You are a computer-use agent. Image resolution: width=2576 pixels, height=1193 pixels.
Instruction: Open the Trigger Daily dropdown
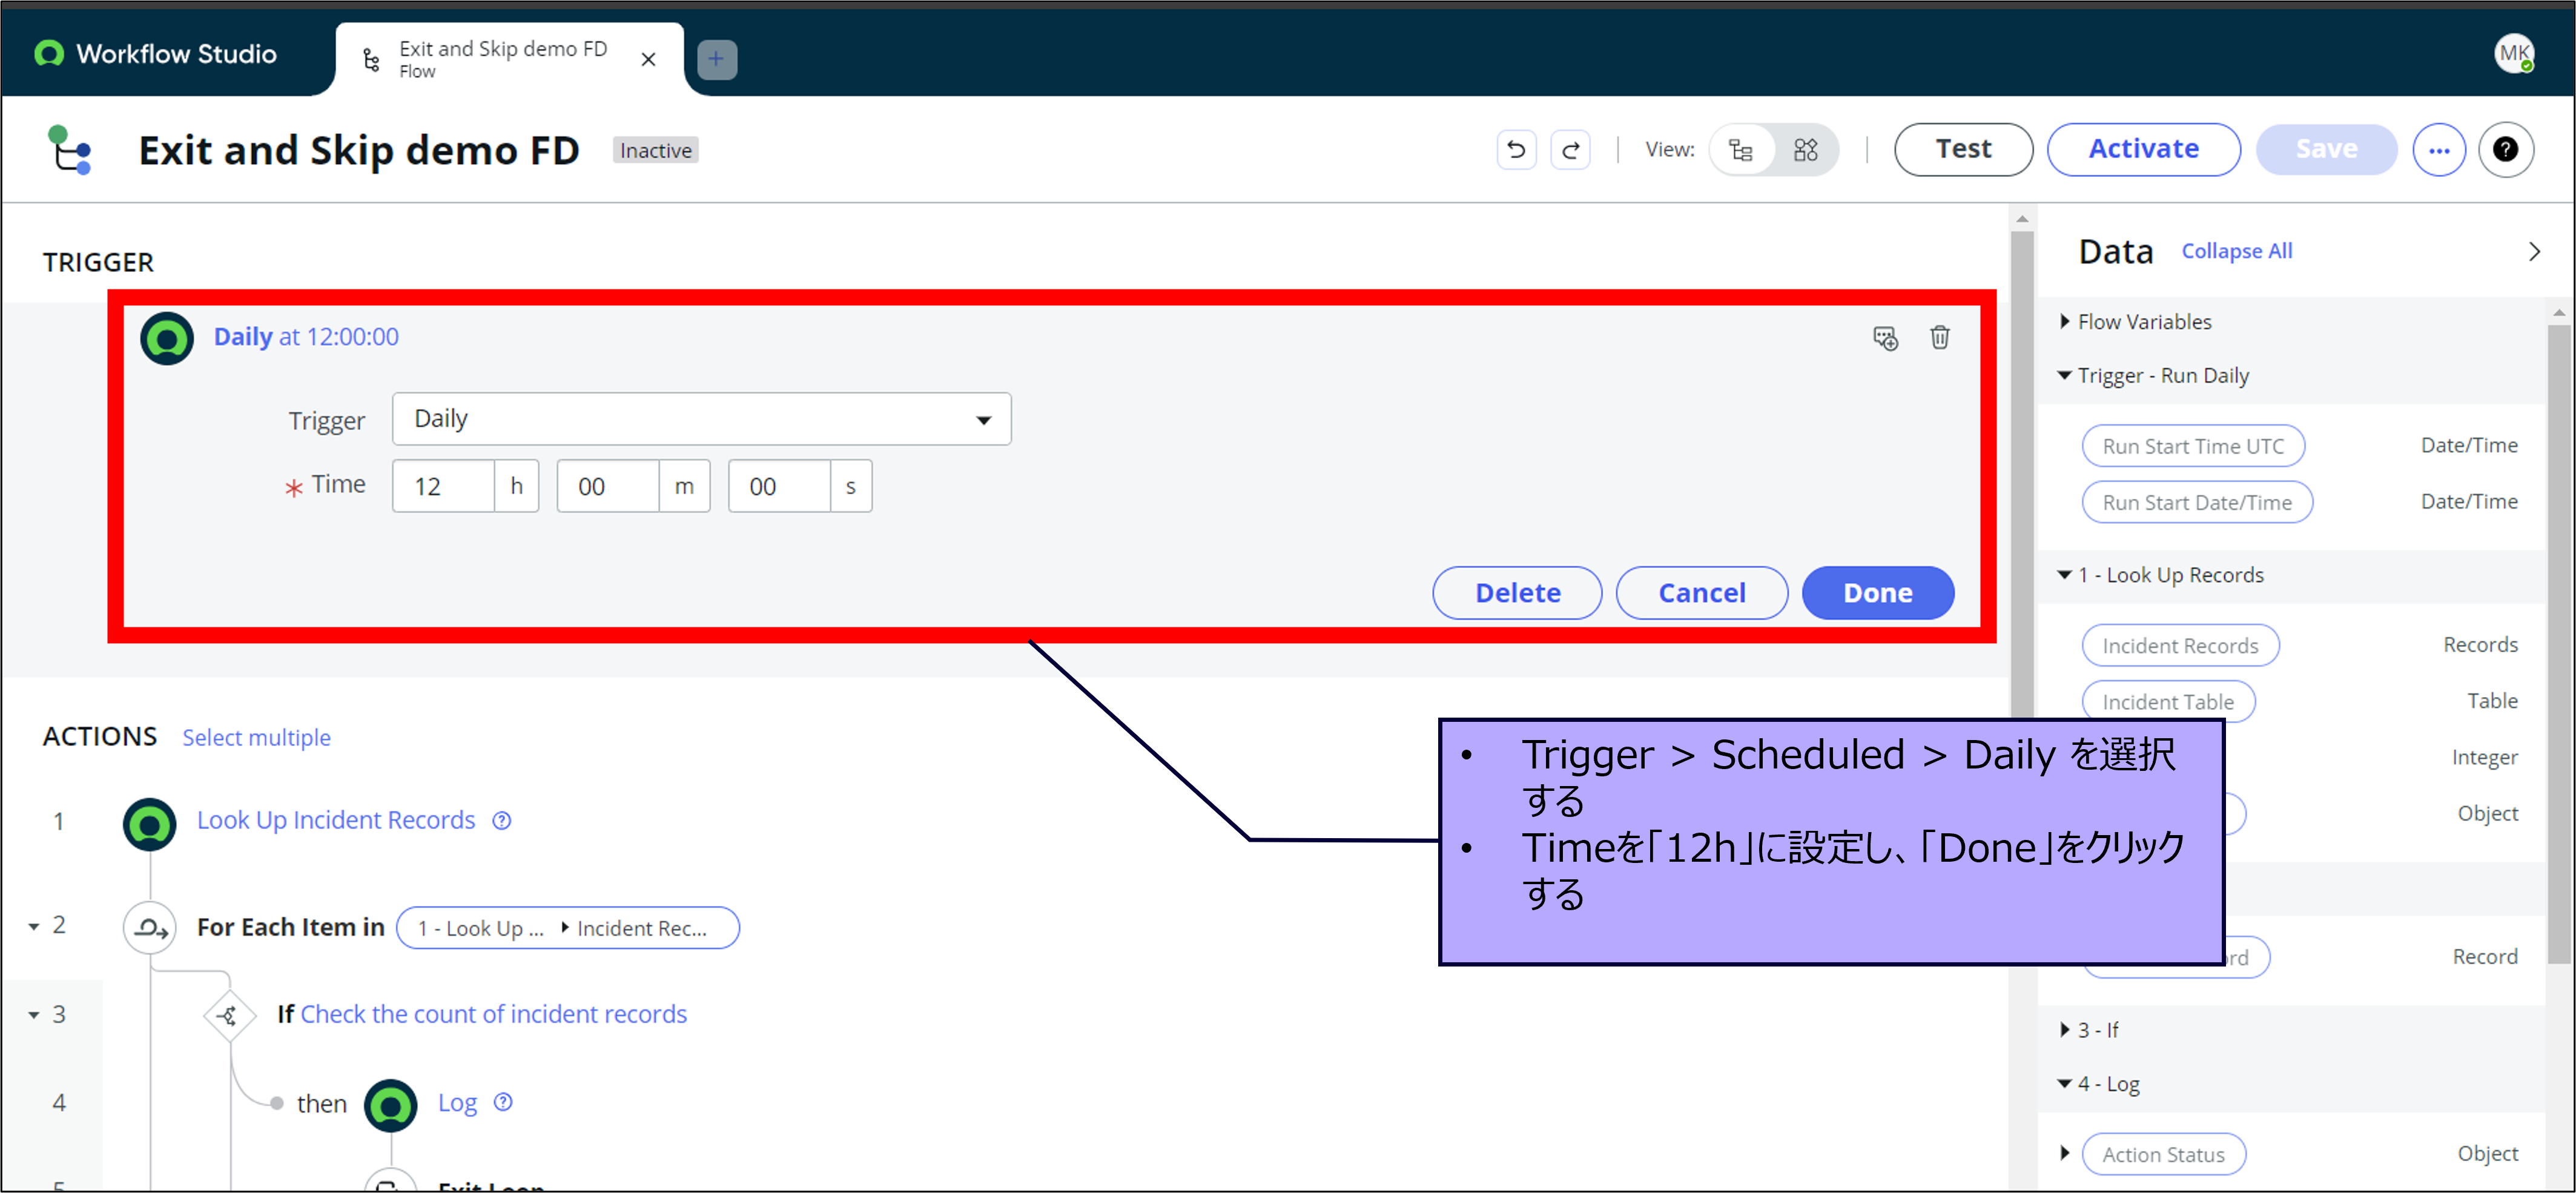click(x=701, y=419)
